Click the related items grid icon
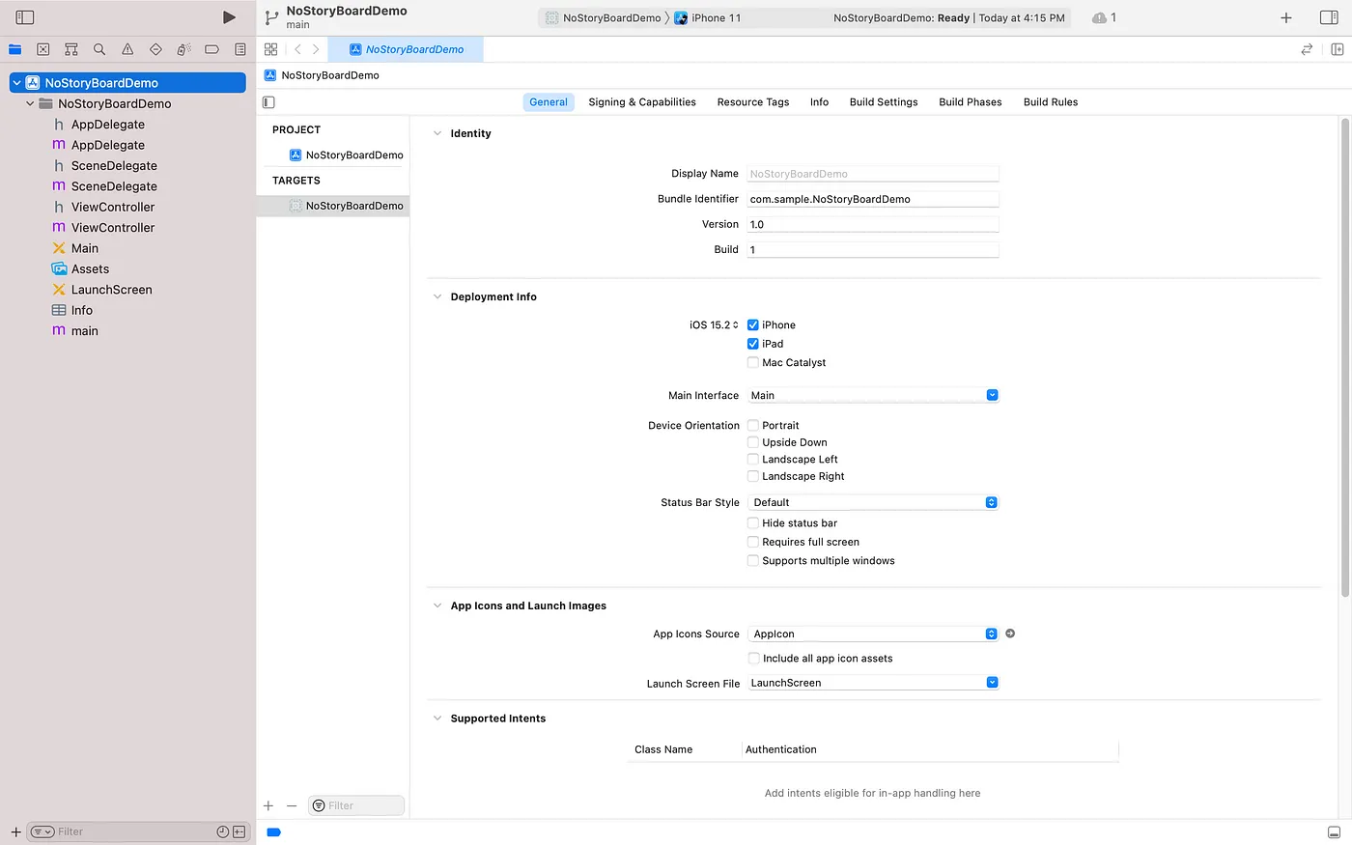Screen dimensions: 1352x845 tap(270, 49)
